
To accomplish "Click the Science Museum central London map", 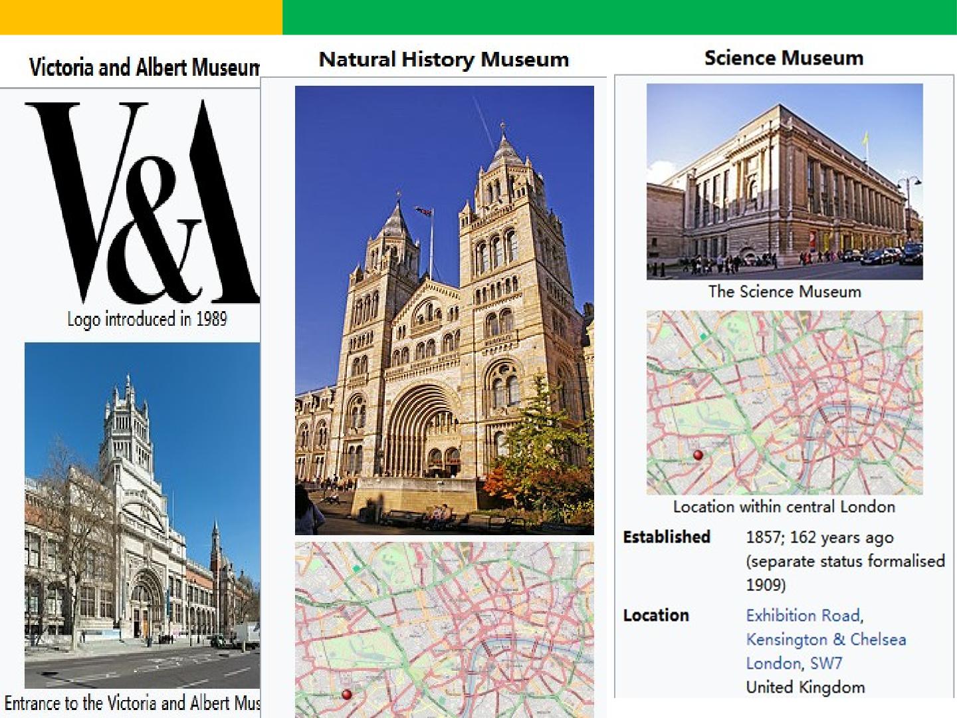I will click(785, 403).
